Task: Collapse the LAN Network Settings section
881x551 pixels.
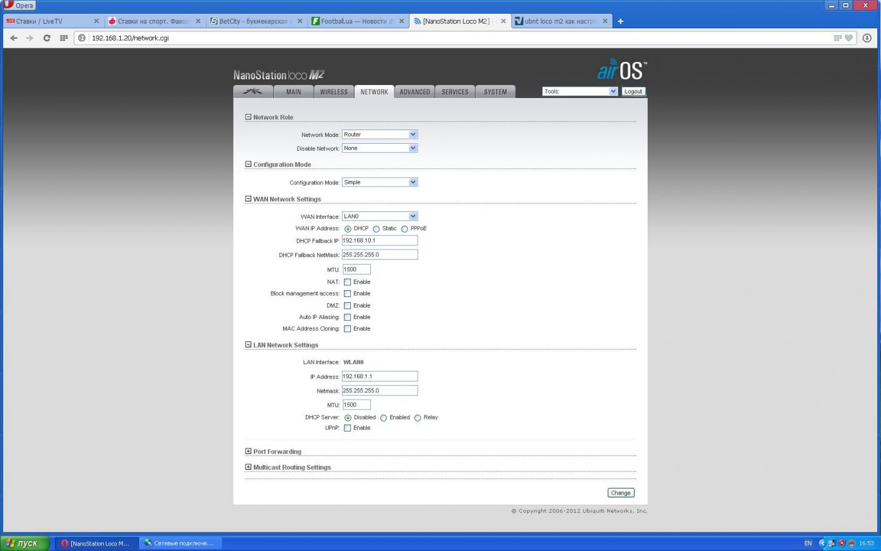Action: point(248,345)
